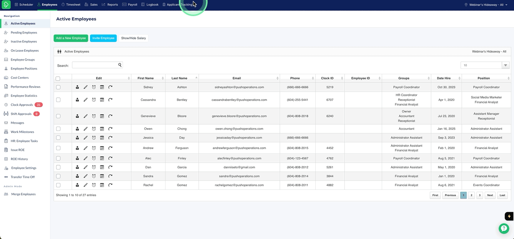Click clock icon for Jessica Day
The image size is (514, 239).
tap(94, 138)
